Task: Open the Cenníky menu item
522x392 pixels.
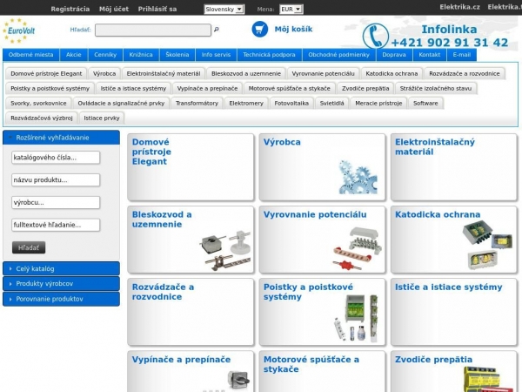Action: tap(105, 55)
